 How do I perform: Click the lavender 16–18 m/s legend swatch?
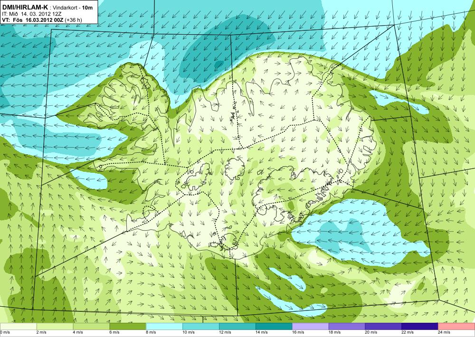point(310,327)
